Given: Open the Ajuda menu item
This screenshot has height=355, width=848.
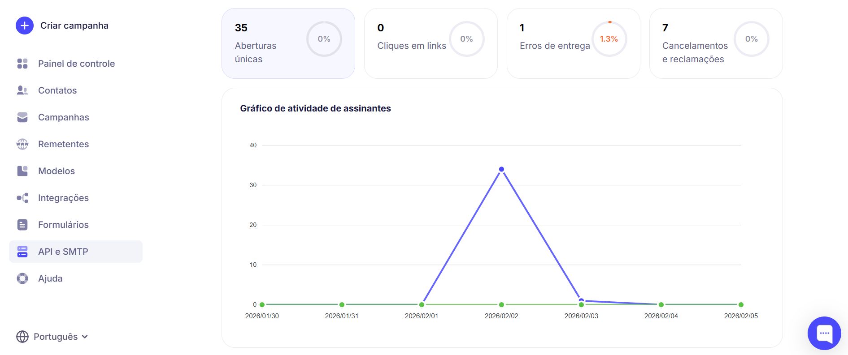Looking at the screenshot, I should pos(50,278).
